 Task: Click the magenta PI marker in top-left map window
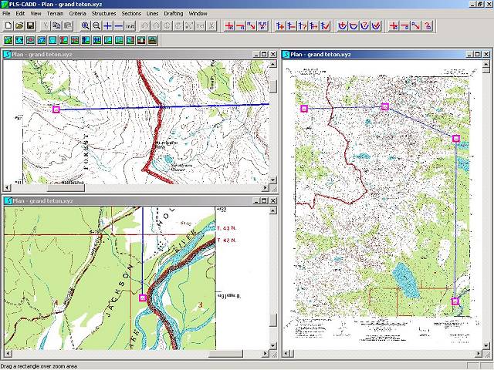click(56, 109)
